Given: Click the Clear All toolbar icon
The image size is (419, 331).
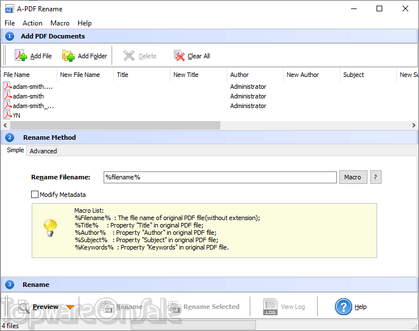Looking at the screenshot, I should 179,55.
